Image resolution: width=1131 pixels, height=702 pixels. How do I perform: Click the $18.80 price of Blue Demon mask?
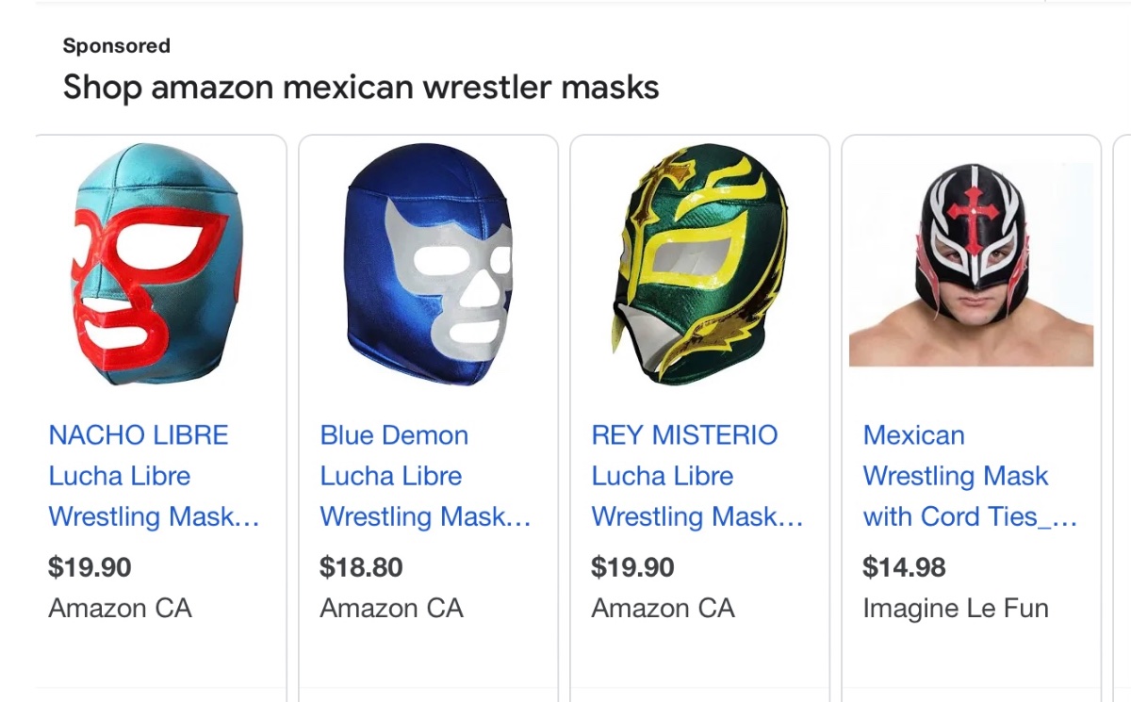pyautogui.click(x=361, y=567)
